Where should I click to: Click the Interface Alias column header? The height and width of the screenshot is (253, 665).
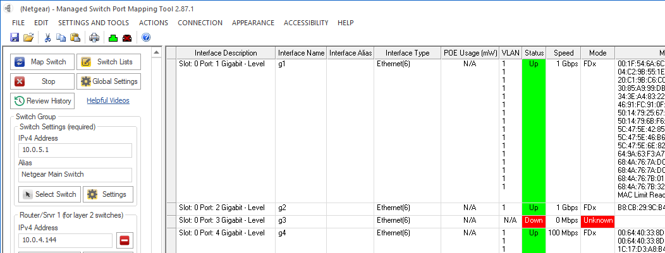point(350,53)
